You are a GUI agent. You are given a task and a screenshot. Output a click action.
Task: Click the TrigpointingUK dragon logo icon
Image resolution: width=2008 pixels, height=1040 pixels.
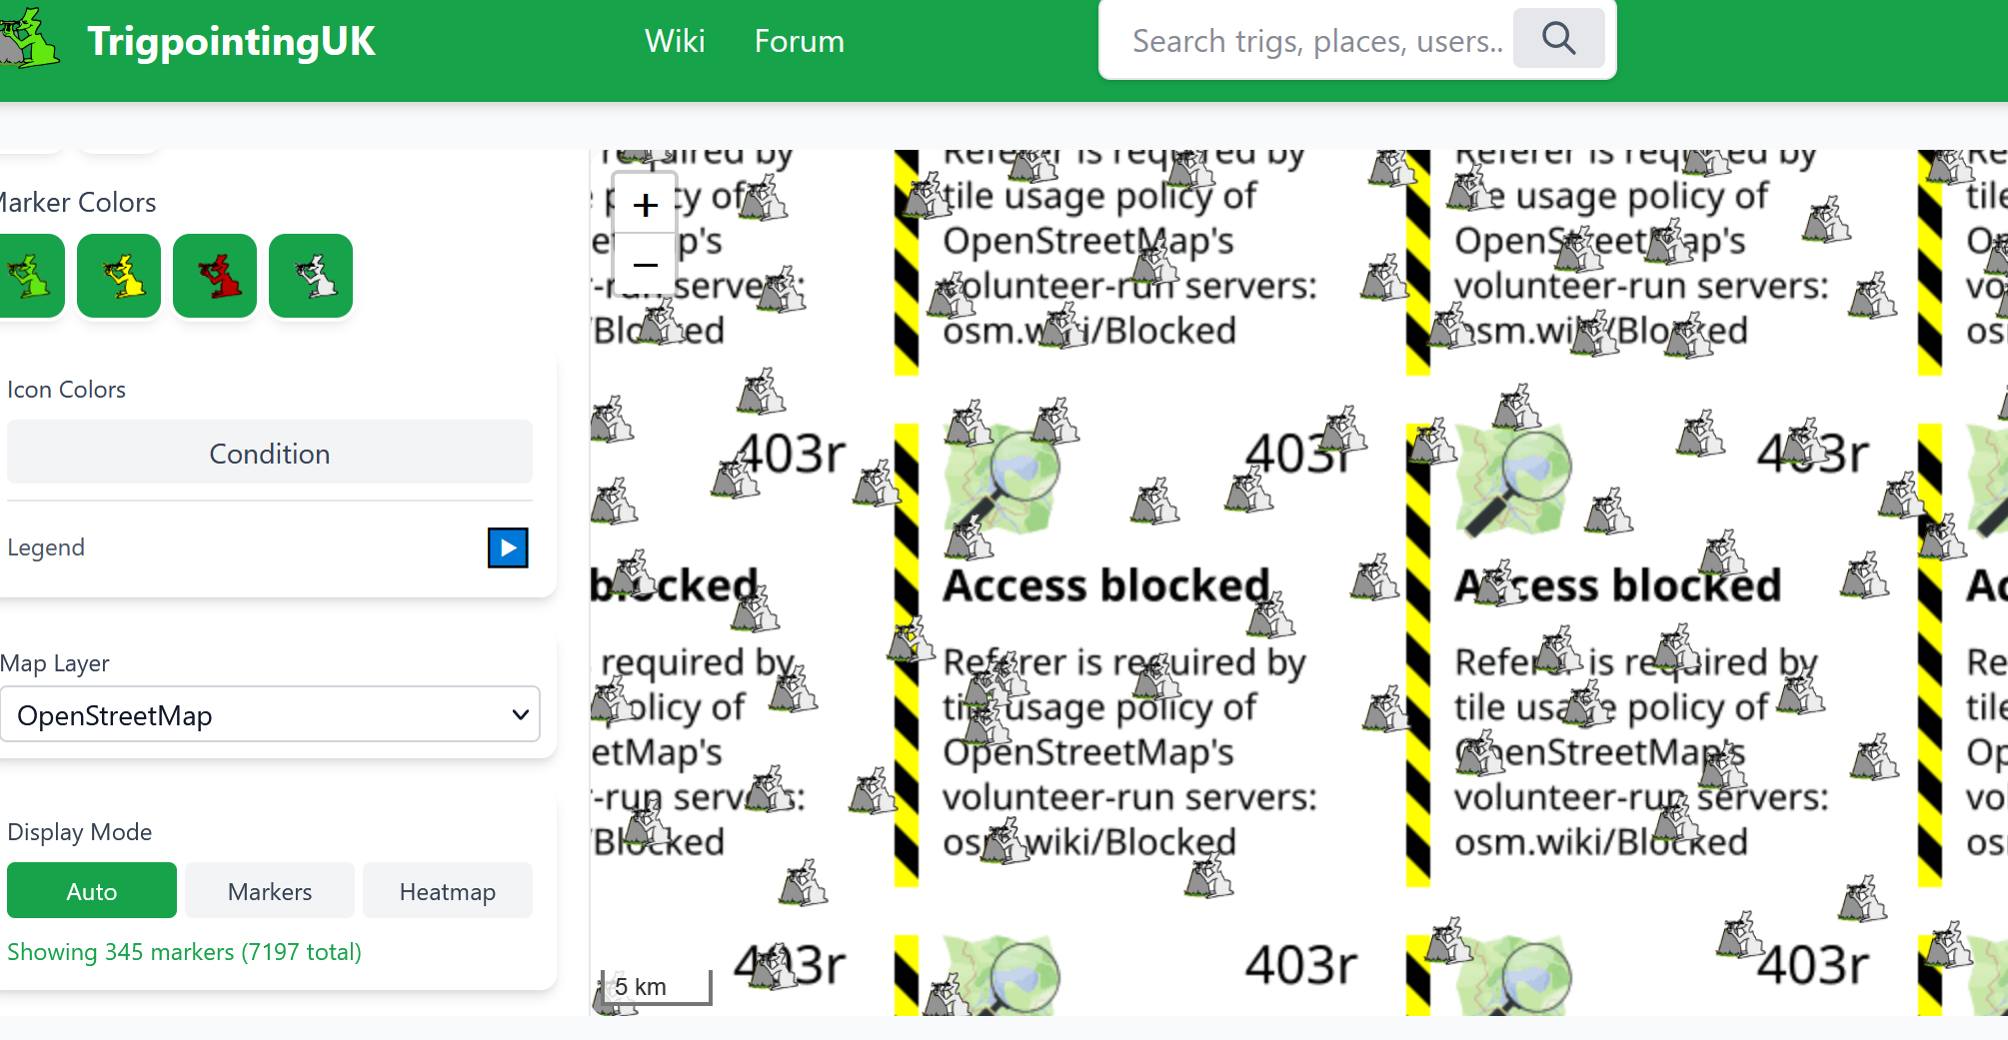coord(28,39)
